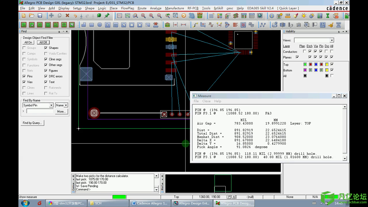The width and height of the screenshot is (368, 207).
Task: Open the Manufacture menu
Action: point(175,8)
